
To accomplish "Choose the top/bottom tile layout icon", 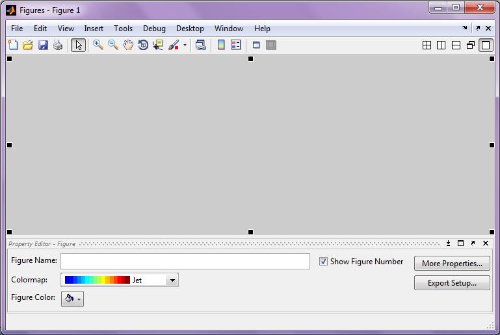I will pyautogui.click(x=456, y=45).
